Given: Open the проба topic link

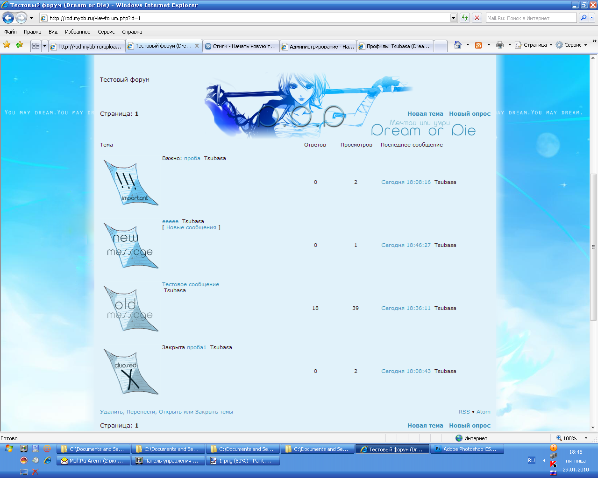Looking at the screenshot, I should tap(192, 158).
